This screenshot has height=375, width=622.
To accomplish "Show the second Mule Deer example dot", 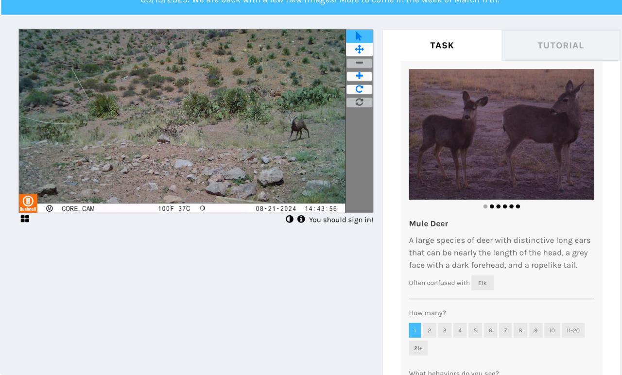I will (x=492, y=206).
